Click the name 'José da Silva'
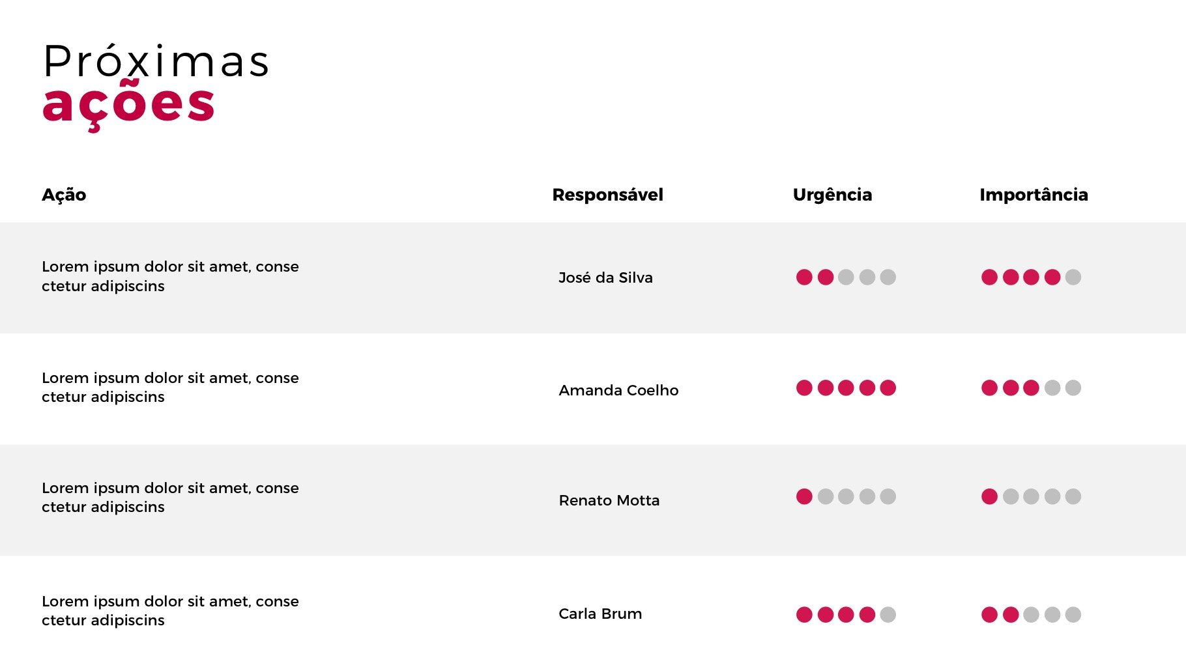This screenshot has height=667, width=1186. coord(605,277)
